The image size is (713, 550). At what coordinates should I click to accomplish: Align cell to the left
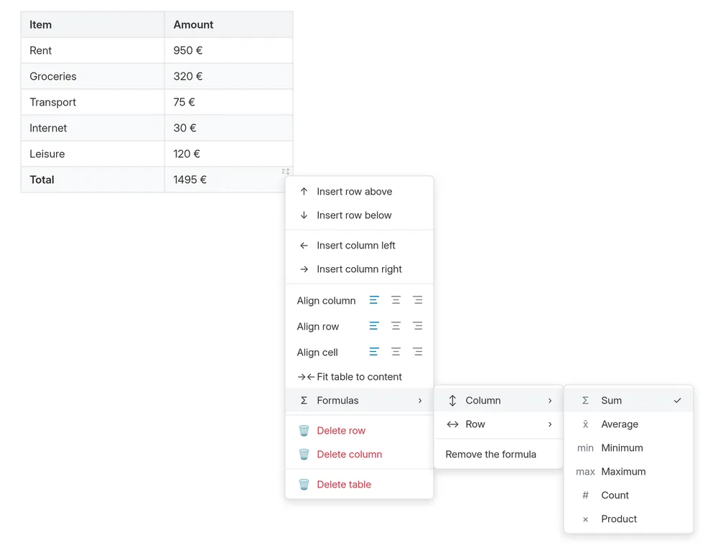pos(374,352)
